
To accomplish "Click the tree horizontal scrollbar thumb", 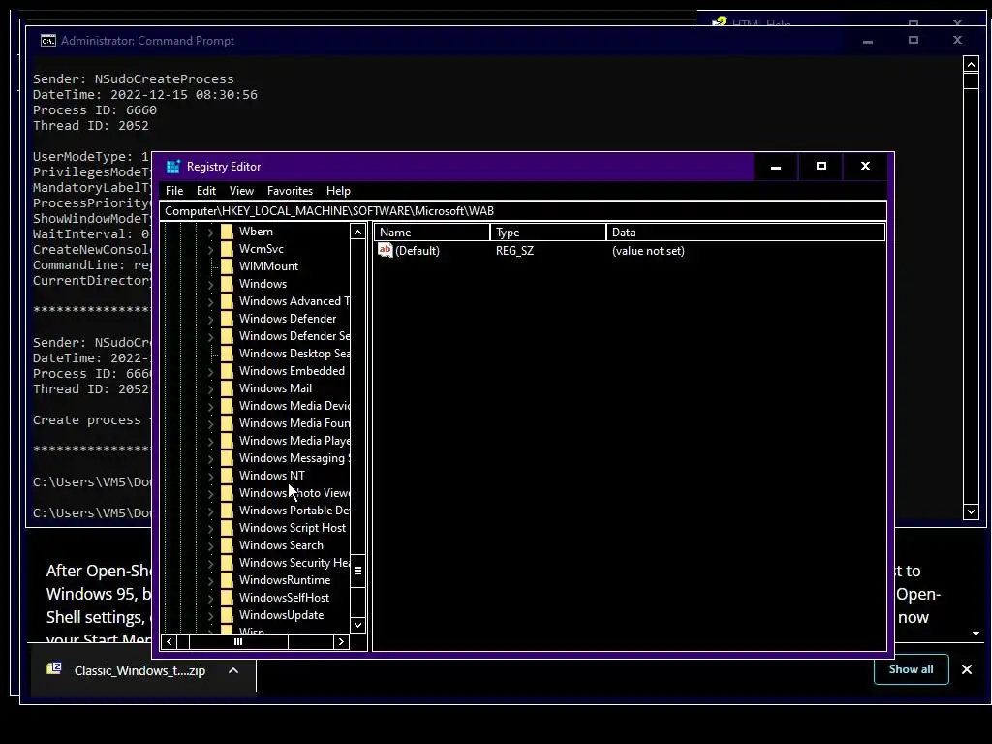I will (238, 641).
